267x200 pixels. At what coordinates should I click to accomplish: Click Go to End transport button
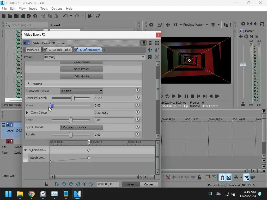tap(205, 96)
